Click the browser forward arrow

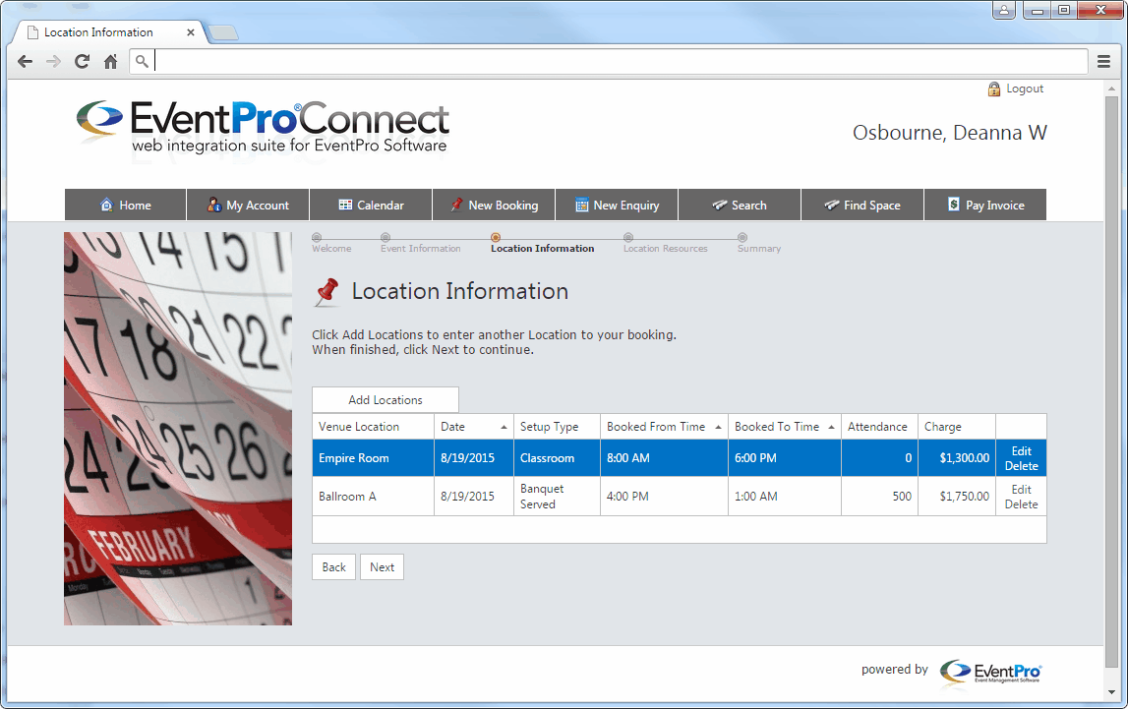(x=53, y=62)
